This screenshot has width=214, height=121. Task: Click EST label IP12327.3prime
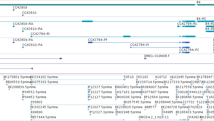[102, 112]
